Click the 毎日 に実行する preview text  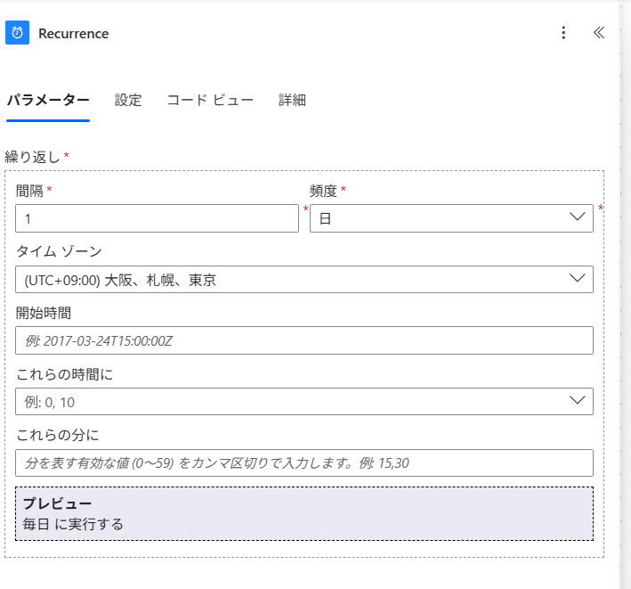pos(73,524)
